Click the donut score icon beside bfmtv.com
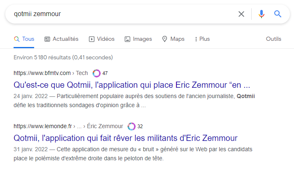294x171 pixels. (x=97, y=73)
